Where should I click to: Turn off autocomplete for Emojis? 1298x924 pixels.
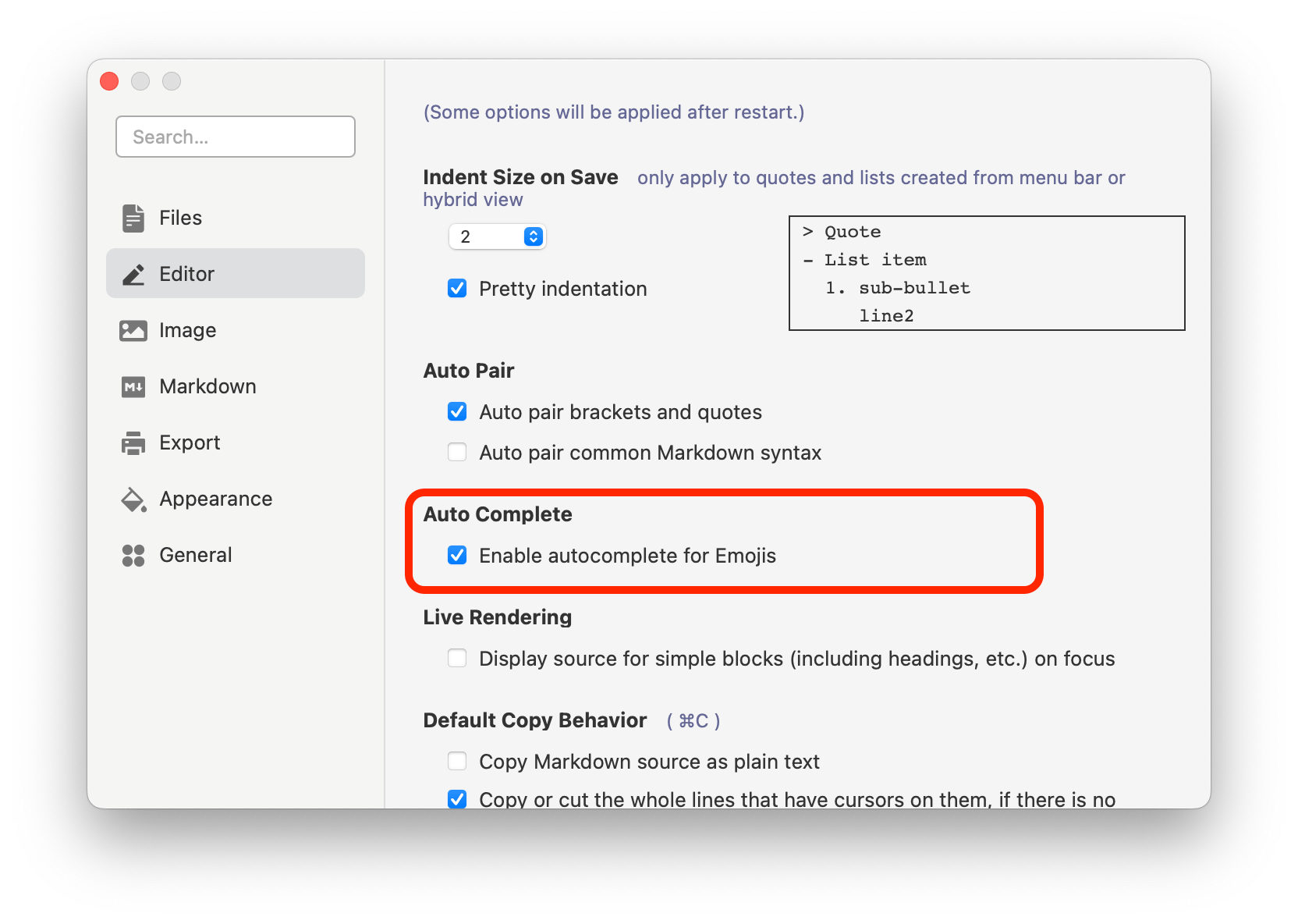click(457, 556)
